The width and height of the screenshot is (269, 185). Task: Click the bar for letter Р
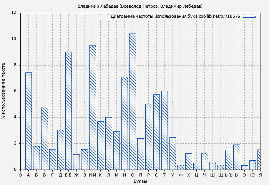pos(148,136)
